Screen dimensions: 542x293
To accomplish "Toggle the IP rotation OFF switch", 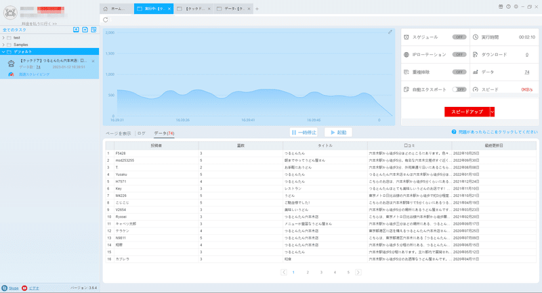I will tap(459, 55).
